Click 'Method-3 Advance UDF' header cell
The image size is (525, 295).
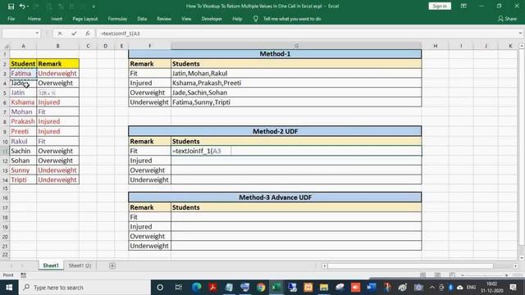pyautogui.click(x=275, y=197)
